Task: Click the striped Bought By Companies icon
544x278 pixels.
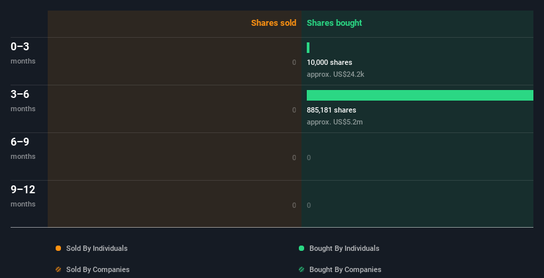Action: coord(301,269)
